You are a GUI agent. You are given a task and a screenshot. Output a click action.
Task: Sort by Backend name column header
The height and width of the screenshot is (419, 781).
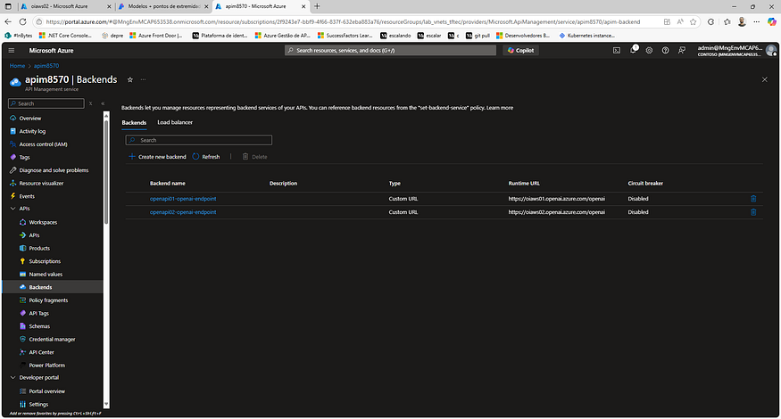coord(168,183)
